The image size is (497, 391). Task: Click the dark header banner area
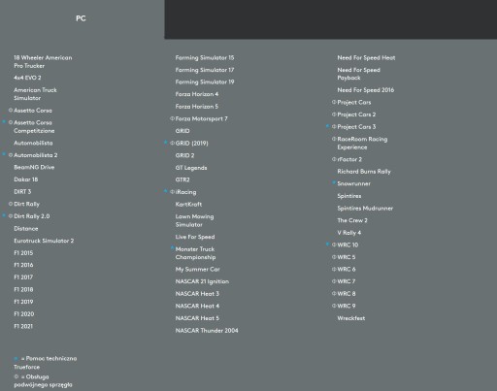coord(331,19)
